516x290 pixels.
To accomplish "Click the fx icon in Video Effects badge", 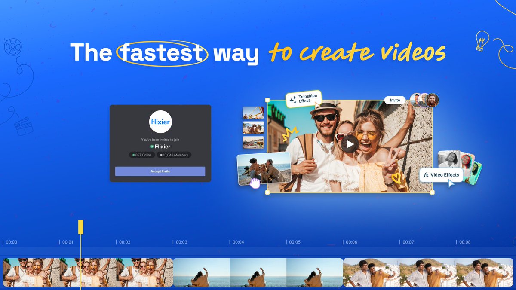I will pyautogui.click(x=426, y=175).
